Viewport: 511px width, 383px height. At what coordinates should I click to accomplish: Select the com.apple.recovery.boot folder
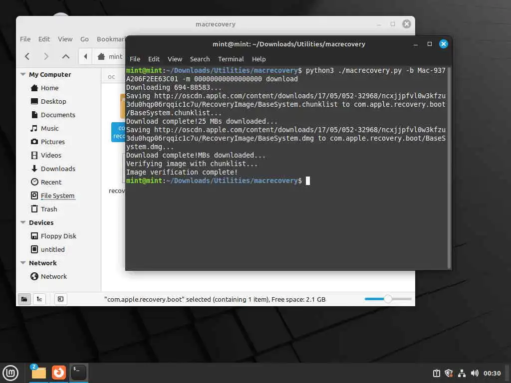coord(118,132)
